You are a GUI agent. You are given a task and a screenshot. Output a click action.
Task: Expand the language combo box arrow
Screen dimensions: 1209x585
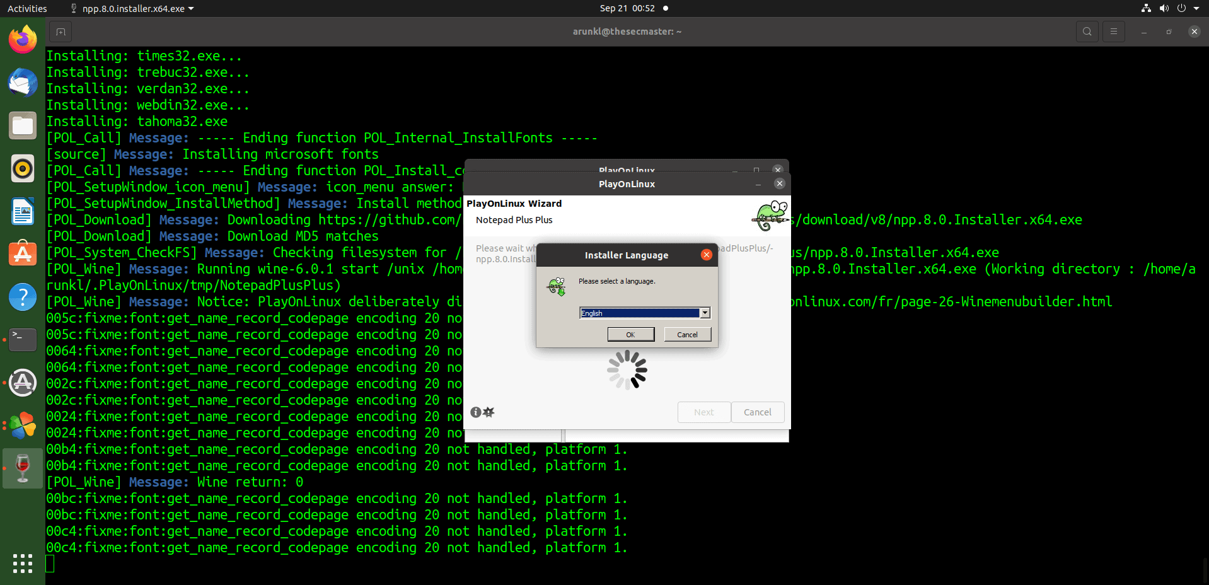point(705,313)
